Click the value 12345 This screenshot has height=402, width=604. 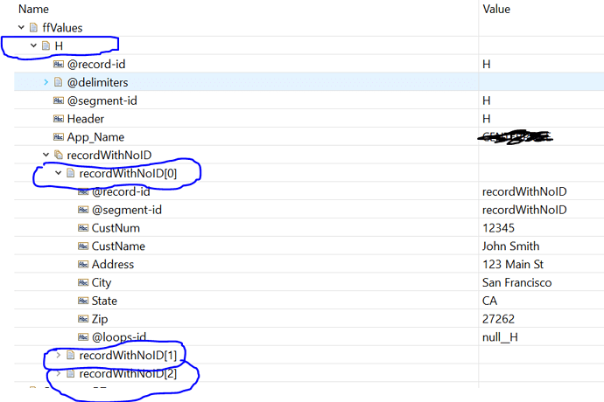pyautogui.click(x=498, y=228)
